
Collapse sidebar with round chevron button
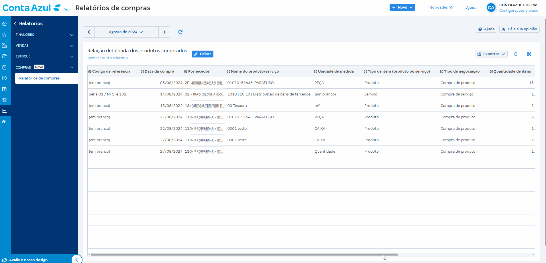76,260
